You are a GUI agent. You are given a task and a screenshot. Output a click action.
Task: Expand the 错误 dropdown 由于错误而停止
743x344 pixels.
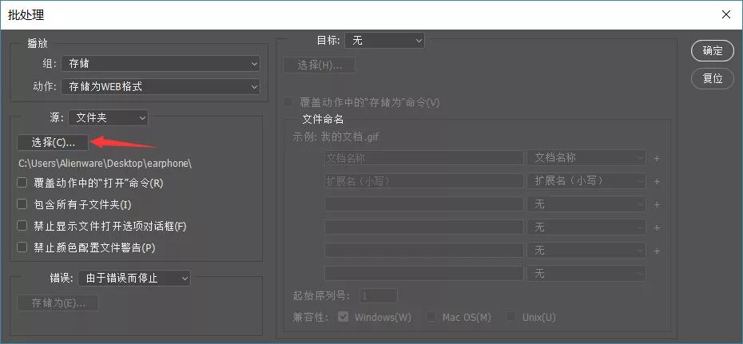134,279
